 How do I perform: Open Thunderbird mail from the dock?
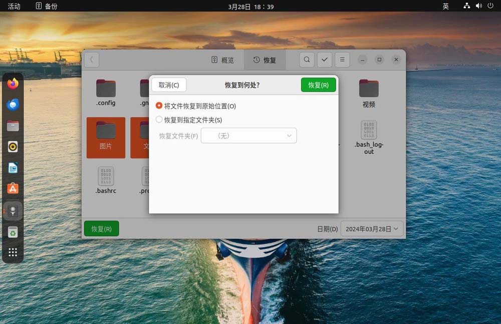(13, 104)
